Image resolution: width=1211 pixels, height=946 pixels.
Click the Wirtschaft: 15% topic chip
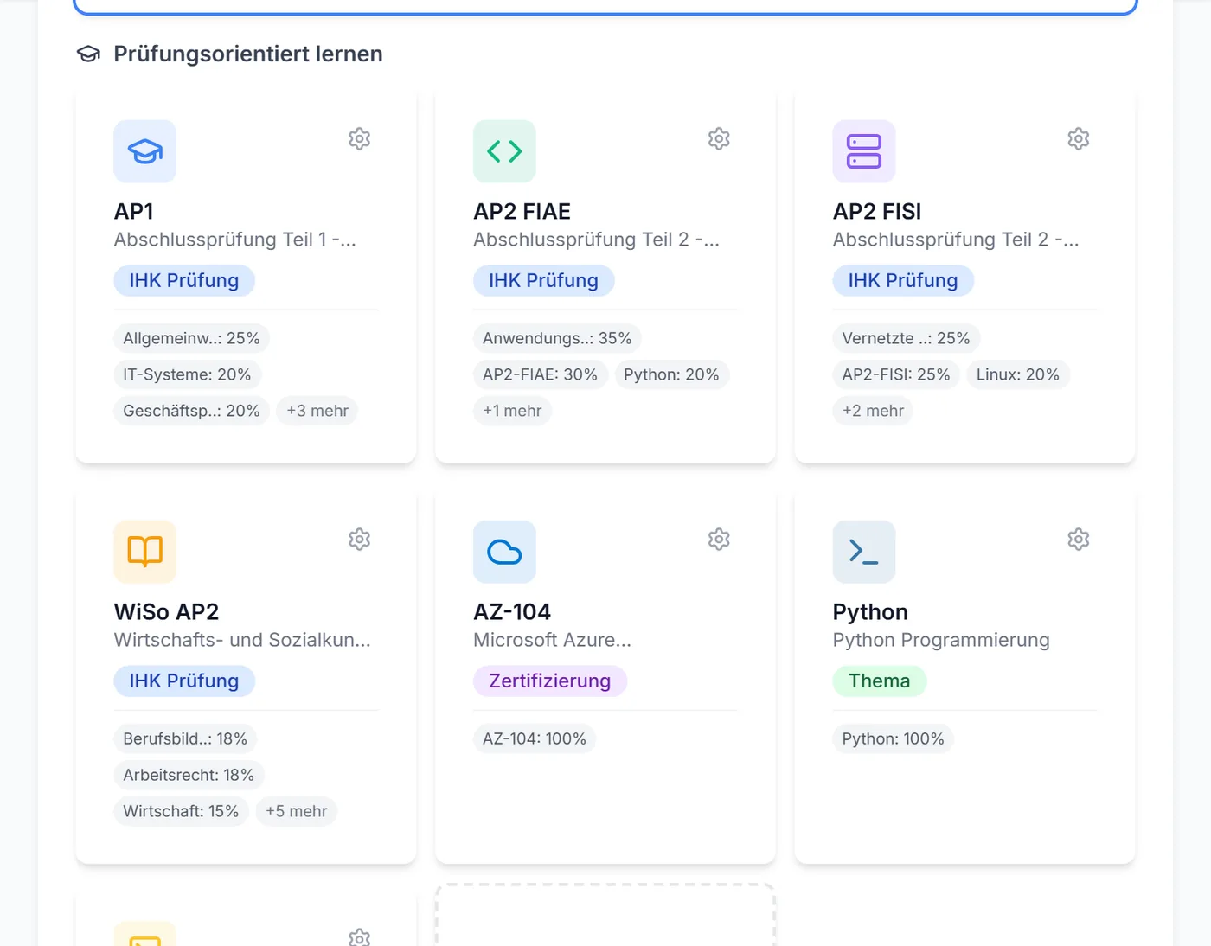(181, 811)
